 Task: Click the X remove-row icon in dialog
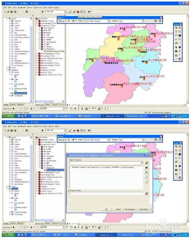click(x=146, y=172)
